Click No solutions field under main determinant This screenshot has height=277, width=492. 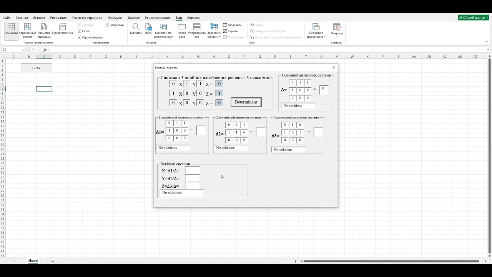click(298, 105)
